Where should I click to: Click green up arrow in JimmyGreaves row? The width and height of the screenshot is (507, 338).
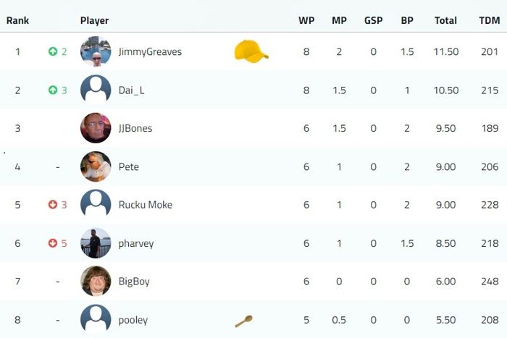[x=53, y=51]
